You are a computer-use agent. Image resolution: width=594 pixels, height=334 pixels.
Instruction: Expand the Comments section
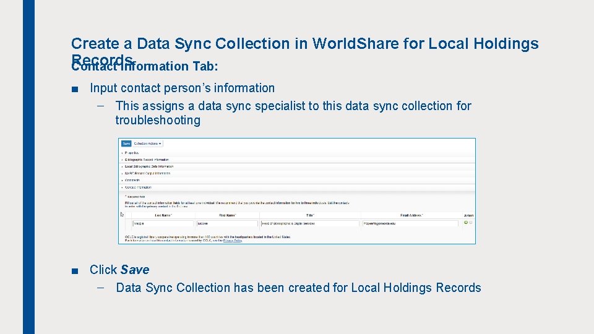[132, 180]
